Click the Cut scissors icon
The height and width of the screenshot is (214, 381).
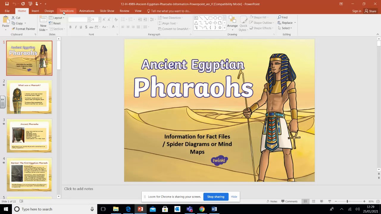click(x=13, y=18)
